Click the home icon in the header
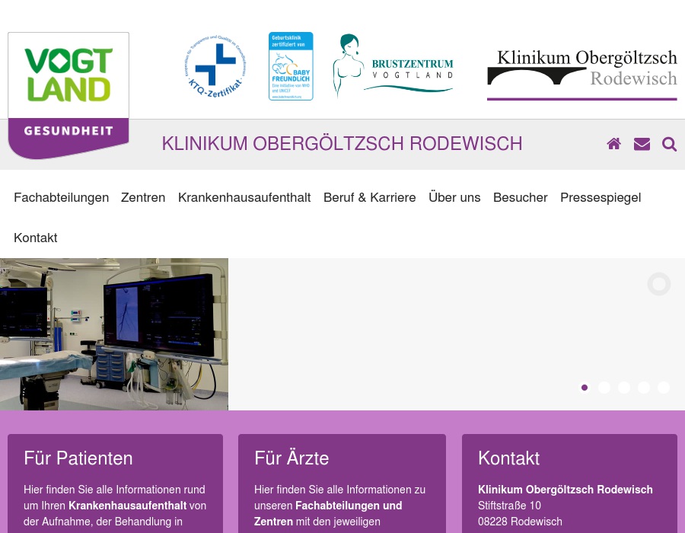The image size is (685, 533). click(x=613, y=144)
